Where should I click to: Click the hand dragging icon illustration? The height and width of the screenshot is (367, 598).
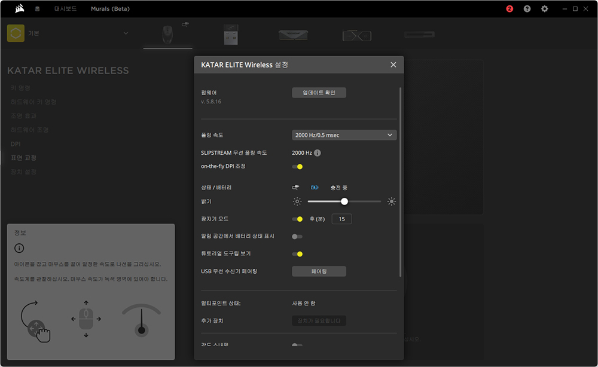[35, 321]
